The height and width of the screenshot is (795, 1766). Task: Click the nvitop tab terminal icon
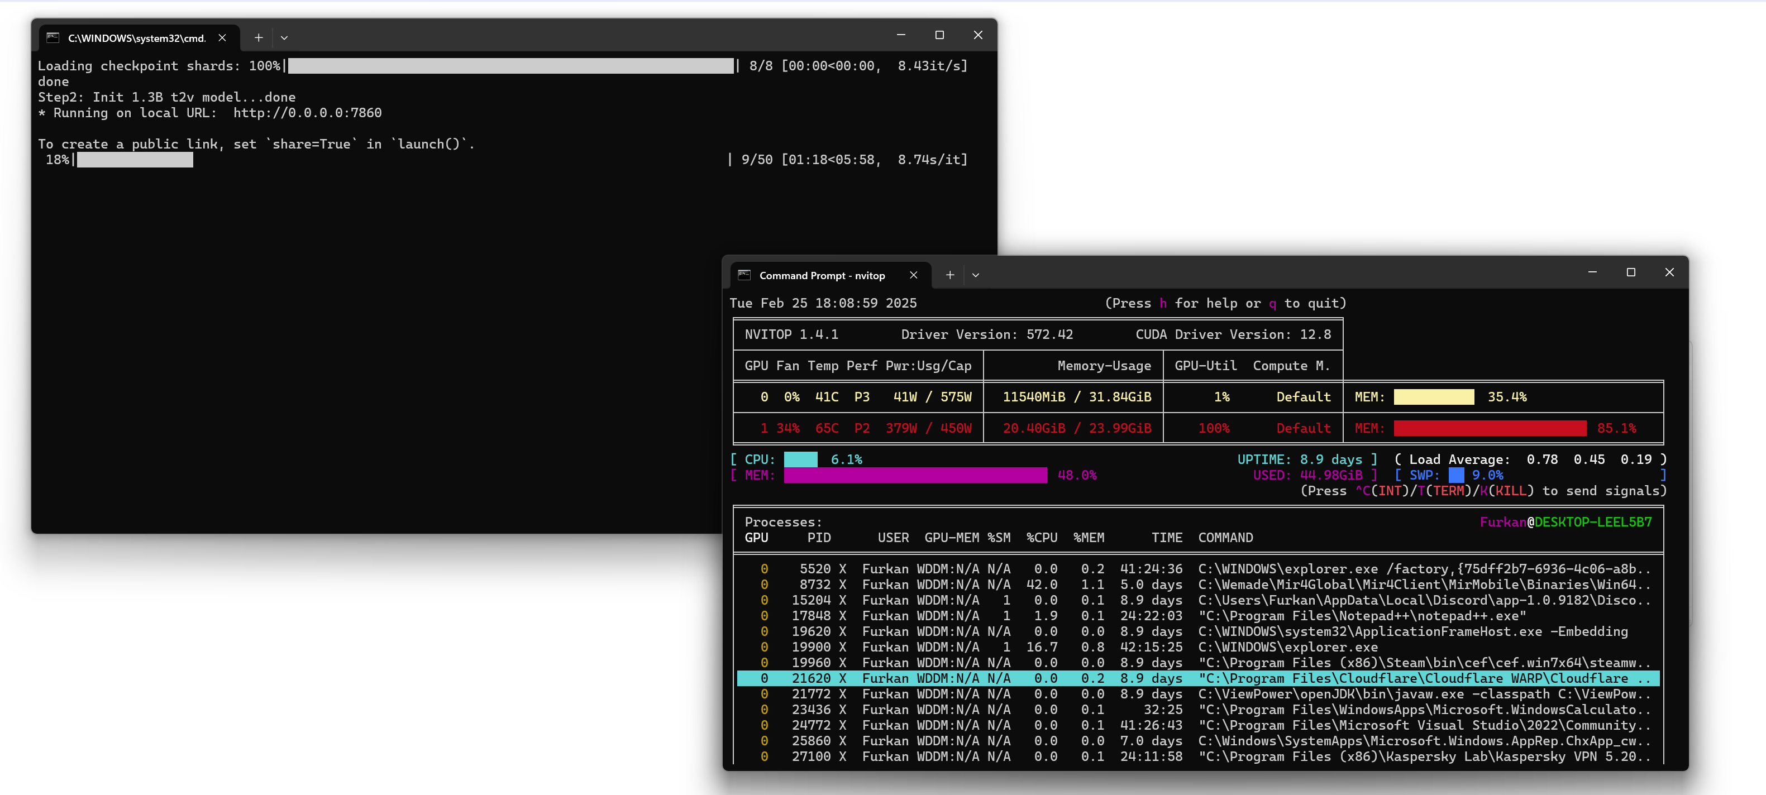(x=744, y=275)
